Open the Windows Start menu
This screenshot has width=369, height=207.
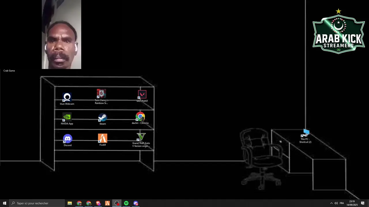click(5, 203)
